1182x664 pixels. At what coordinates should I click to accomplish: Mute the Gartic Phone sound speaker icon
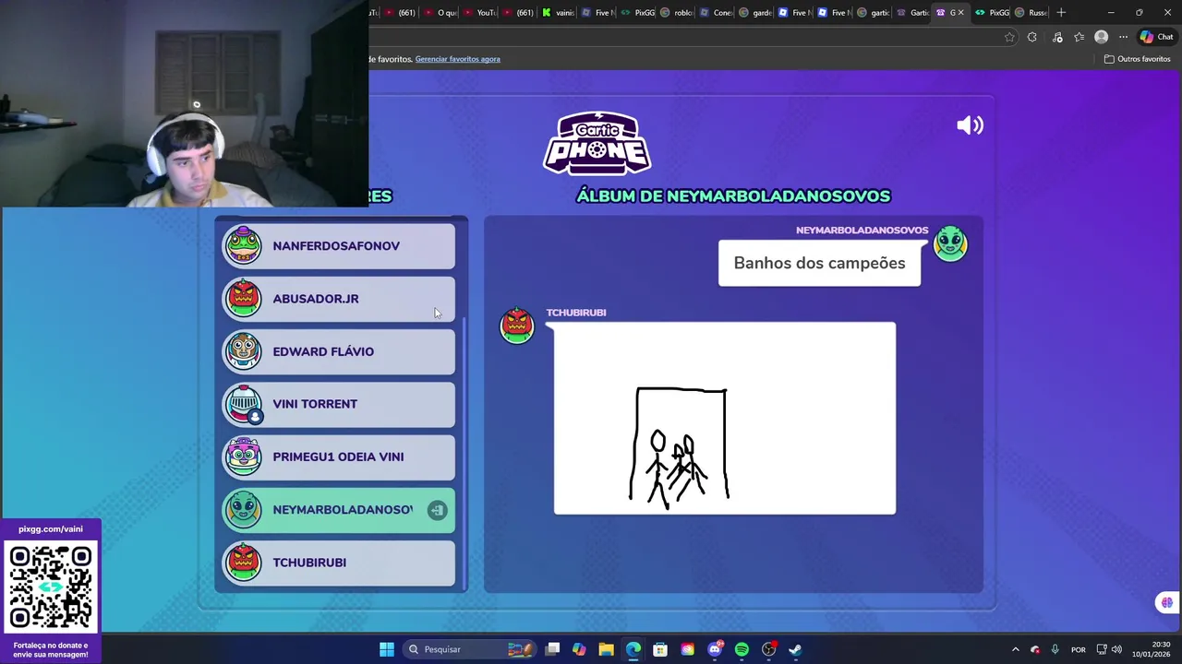coord(970,125)
